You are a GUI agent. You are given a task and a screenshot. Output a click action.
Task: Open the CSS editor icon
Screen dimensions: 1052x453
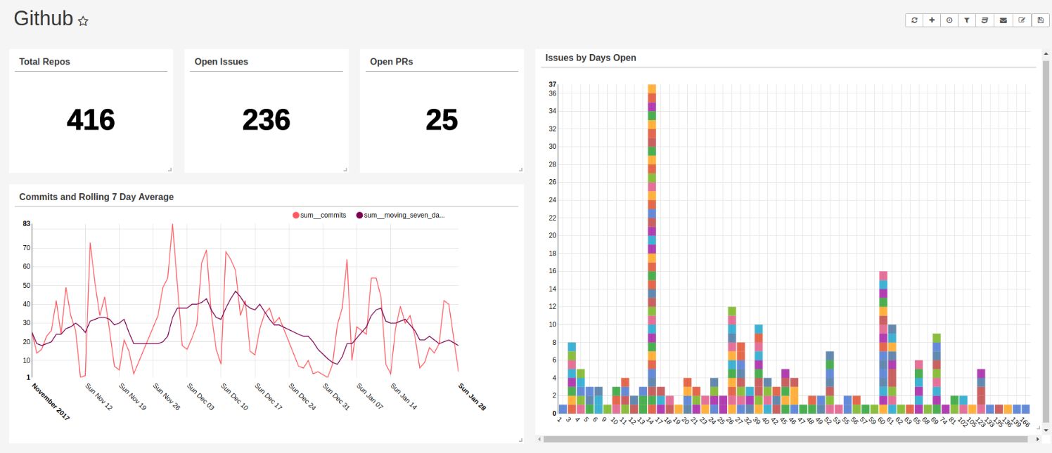[x=984, y=20]
